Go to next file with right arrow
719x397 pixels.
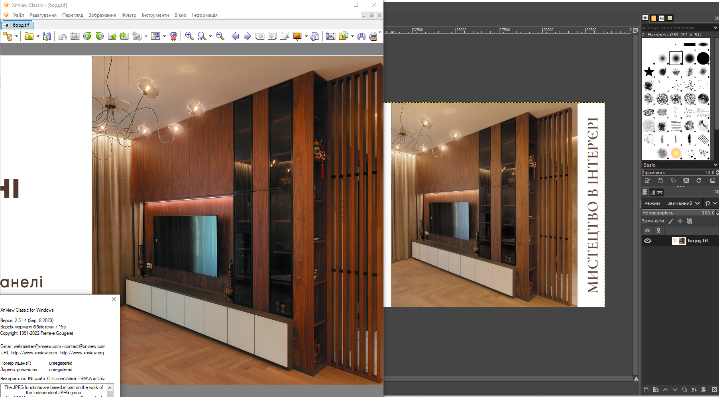[247, 36]
